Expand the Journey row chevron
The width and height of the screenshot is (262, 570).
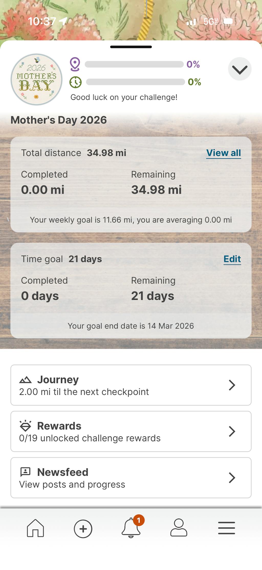click(x=232, y=385)
